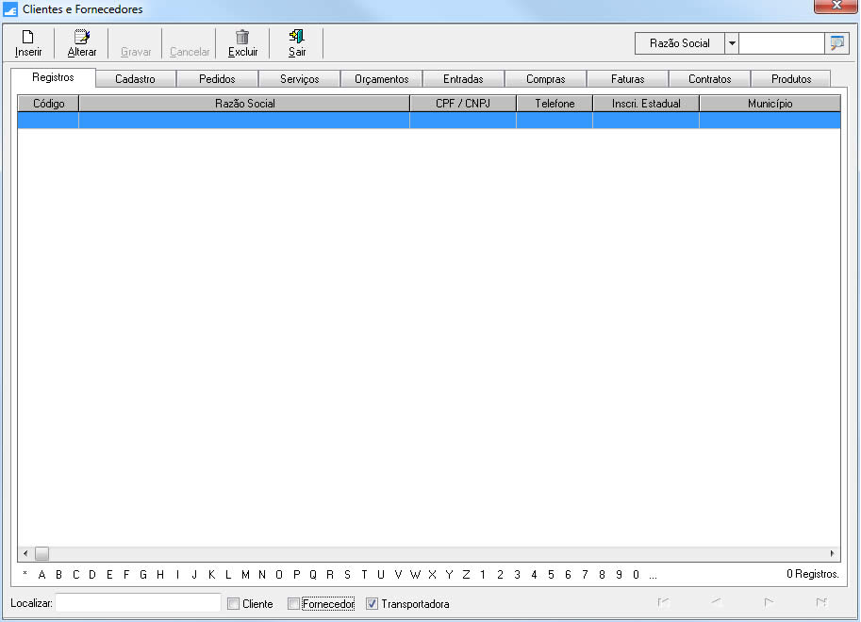
Task: Click the disabled Gravar button
Action: tap(136, 43)
